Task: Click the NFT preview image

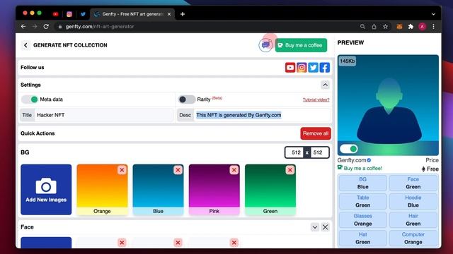Action: point(388,105)
